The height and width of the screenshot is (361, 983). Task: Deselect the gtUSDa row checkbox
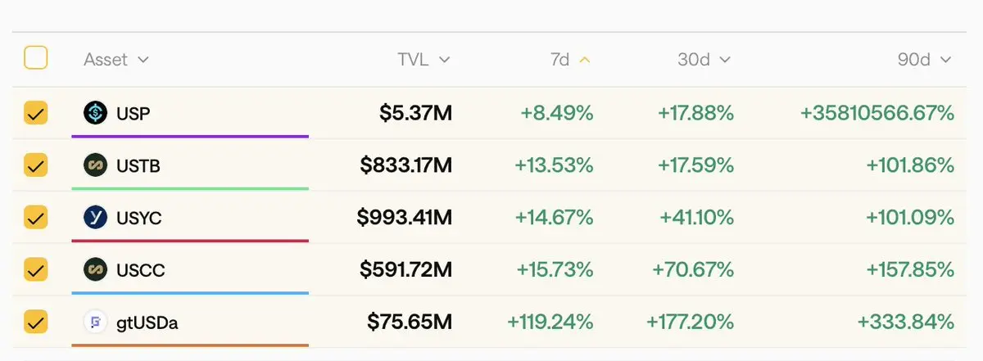pyautogui.click(x=36, y=322)
